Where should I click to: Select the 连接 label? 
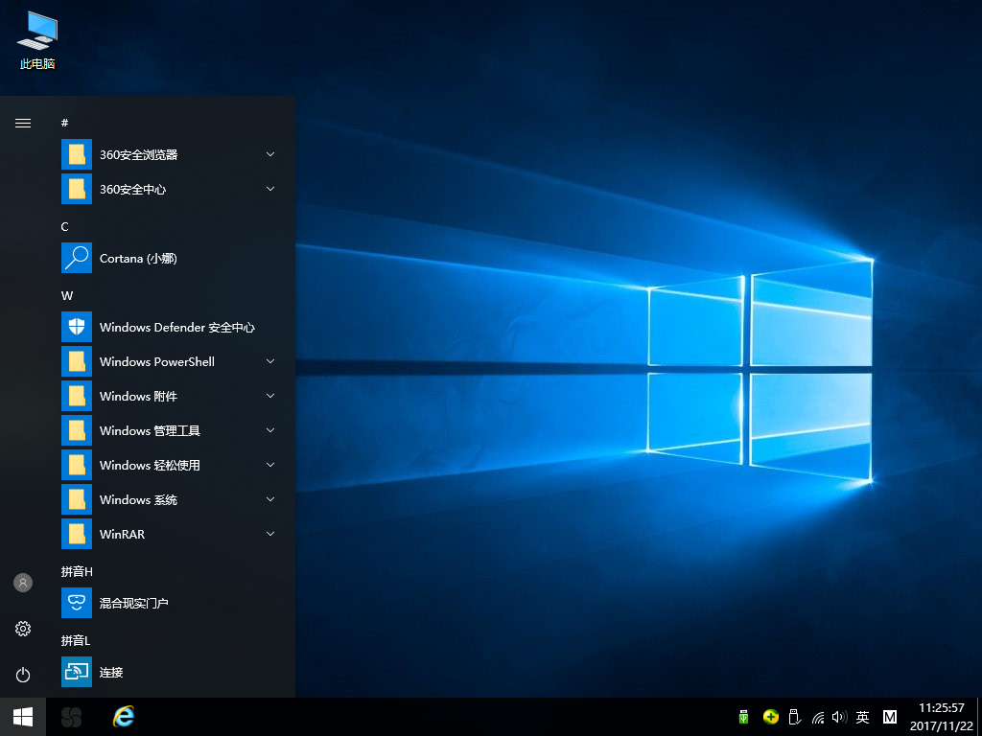[x=111, y=672]
